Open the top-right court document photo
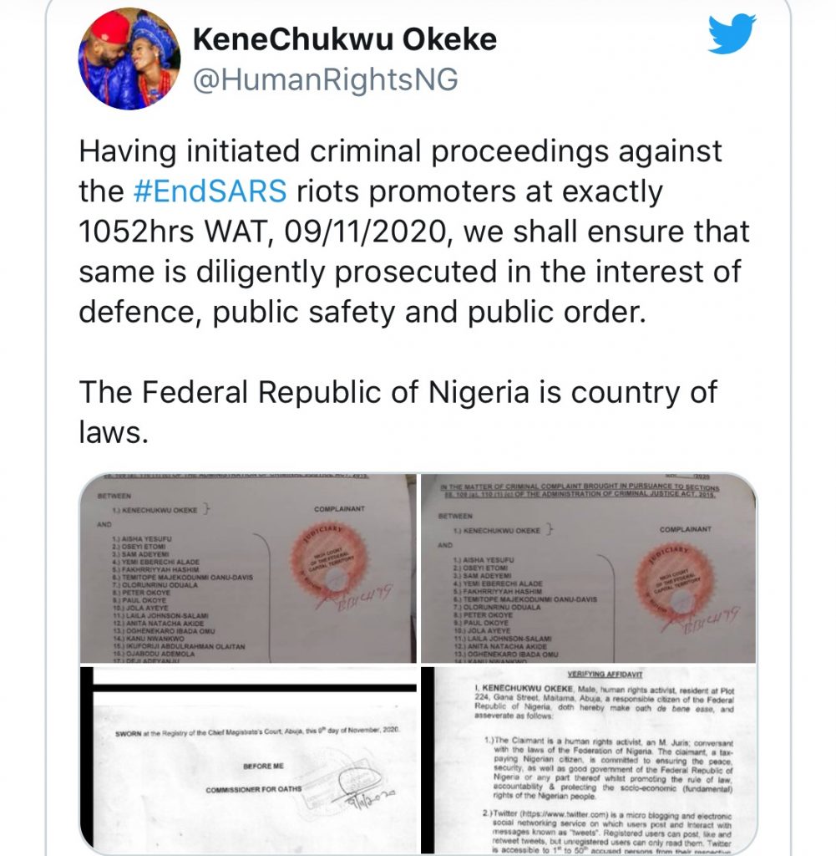836x856 pixels. coord(589,568)
